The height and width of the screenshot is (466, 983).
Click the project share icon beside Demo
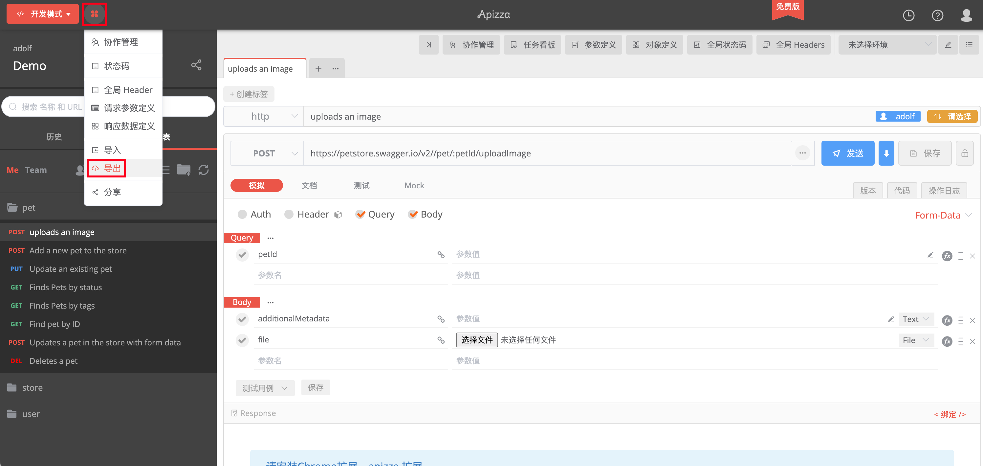pyautogui.click(x=196, y=65)
